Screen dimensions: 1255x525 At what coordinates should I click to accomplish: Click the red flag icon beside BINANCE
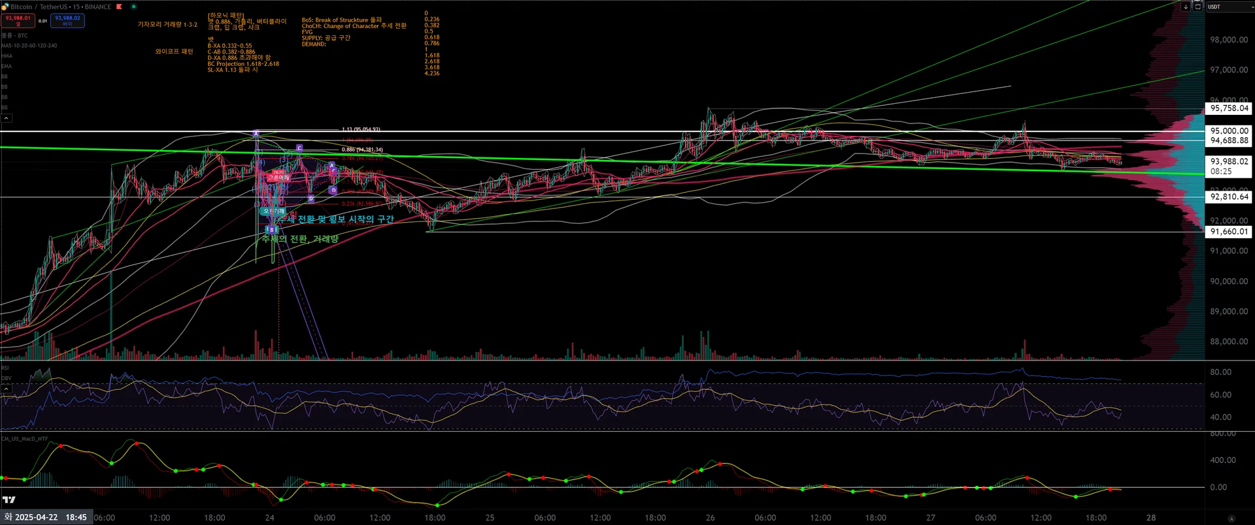[x=119, y=7]
